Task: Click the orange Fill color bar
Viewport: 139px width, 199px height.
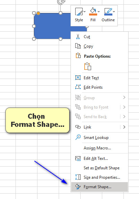Action: tap(93, 15)
